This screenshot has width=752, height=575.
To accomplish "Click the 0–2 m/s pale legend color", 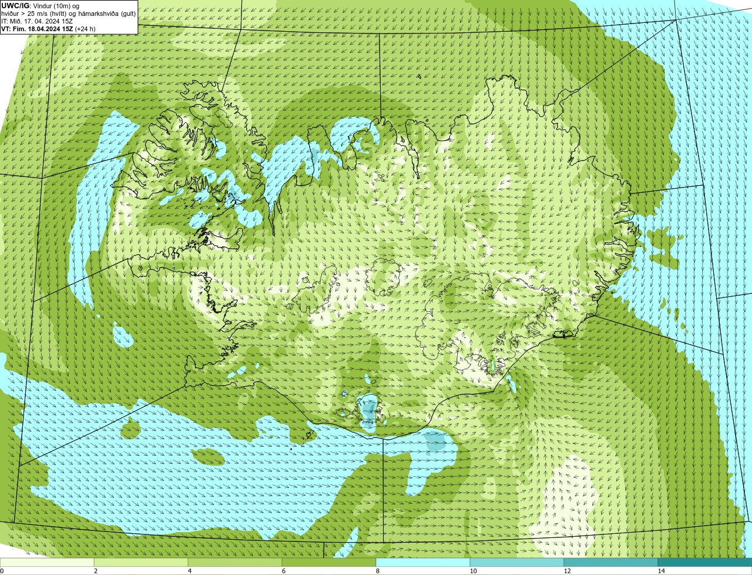I will pyautogui.click(x=47, y=562).
